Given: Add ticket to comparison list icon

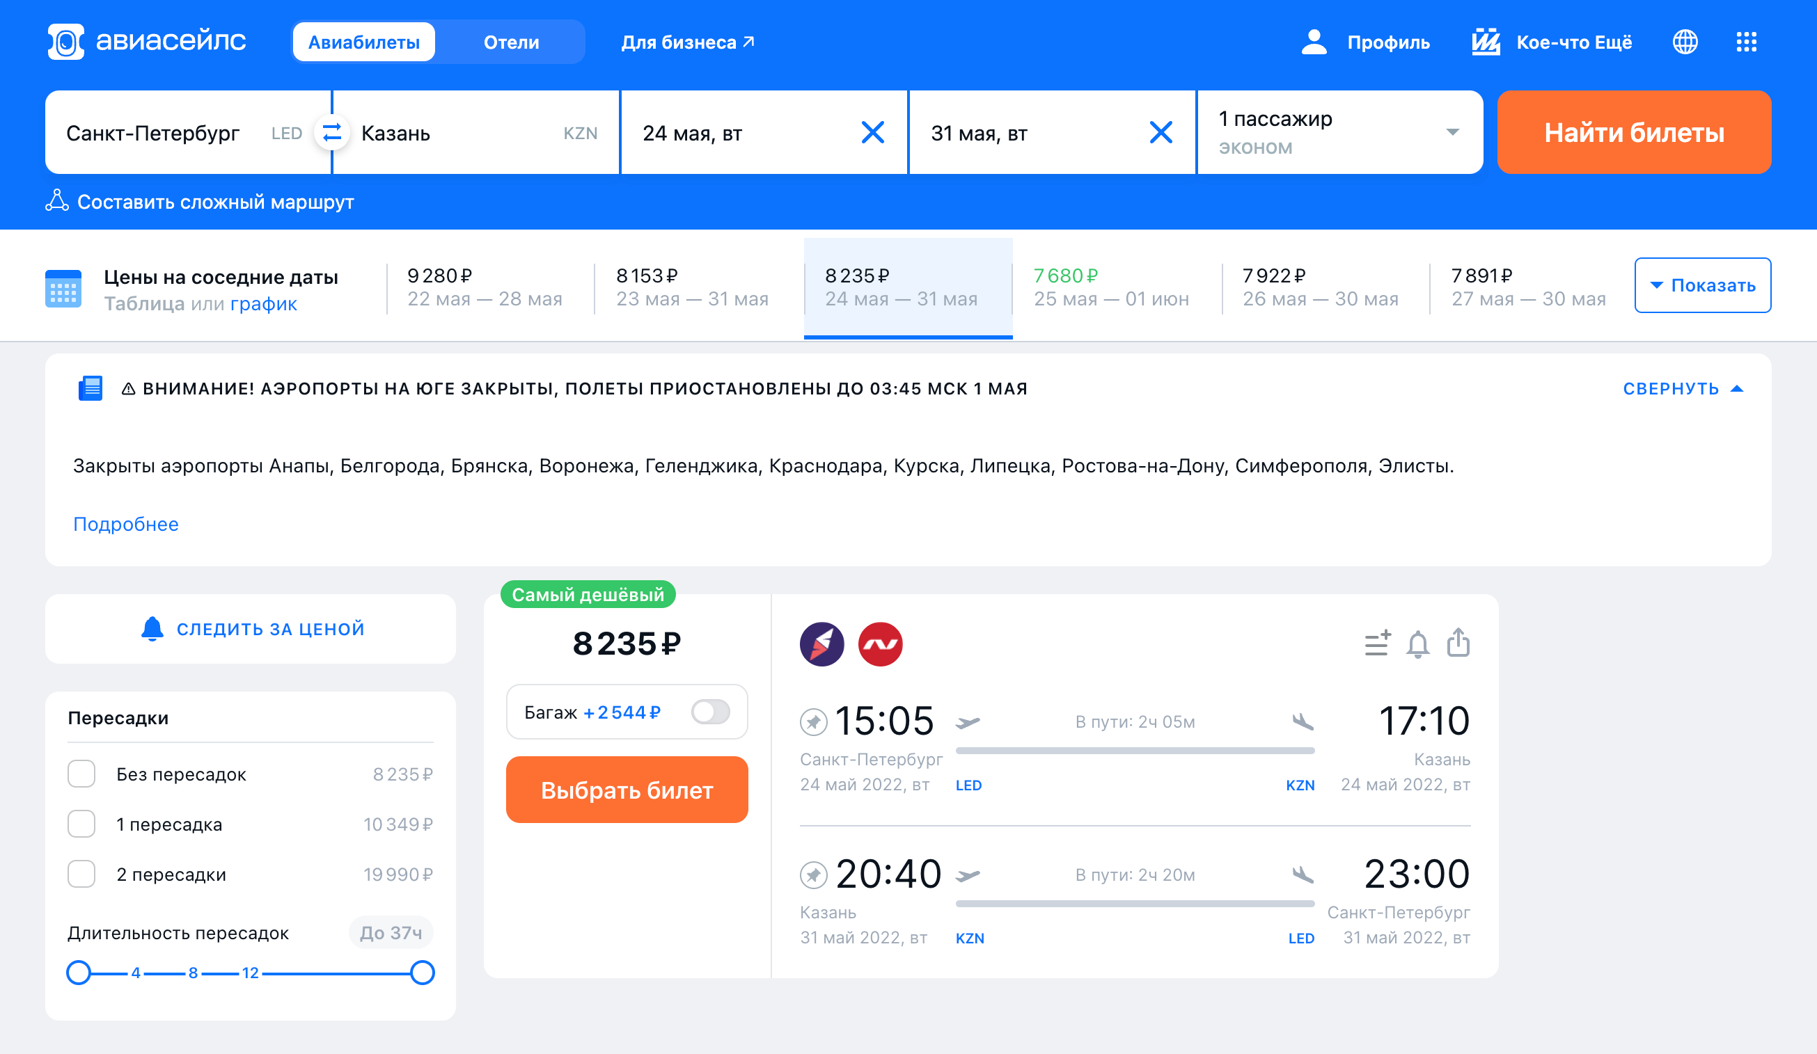Looking at the screenshot, I should tap(1377, 643).
